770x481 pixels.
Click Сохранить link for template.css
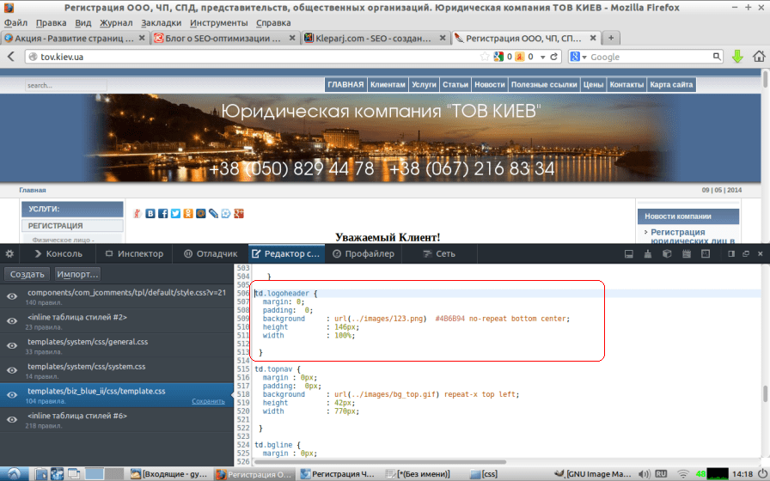click(208, 401)
